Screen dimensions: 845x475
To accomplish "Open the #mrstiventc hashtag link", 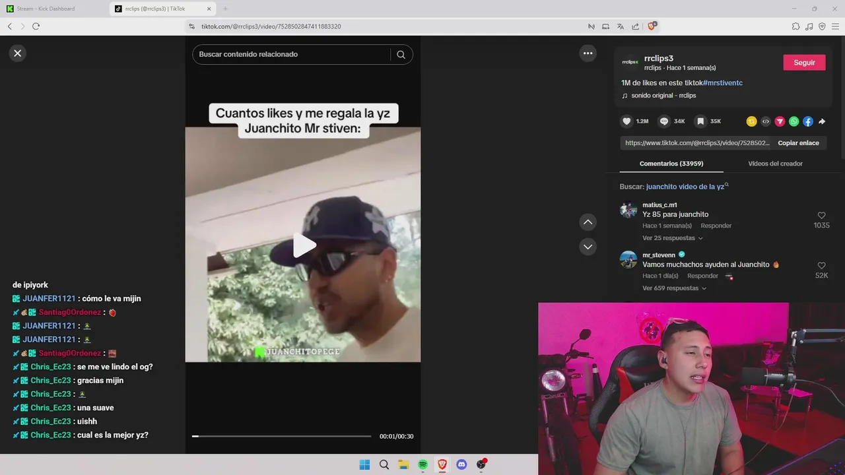I will click(722, 83).
